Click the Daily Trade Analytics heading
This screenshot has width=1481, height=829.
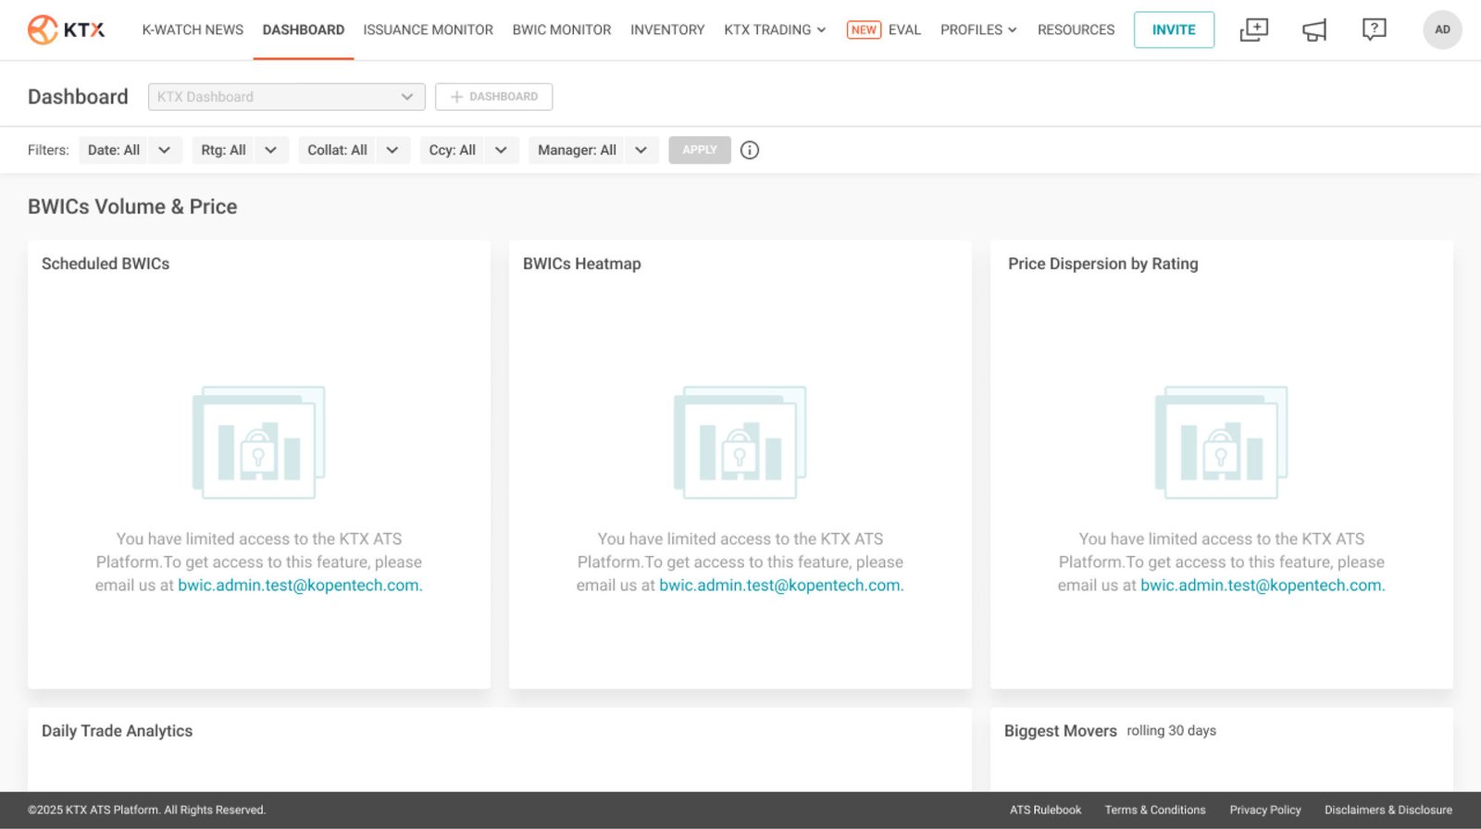(x=118, y=731)
